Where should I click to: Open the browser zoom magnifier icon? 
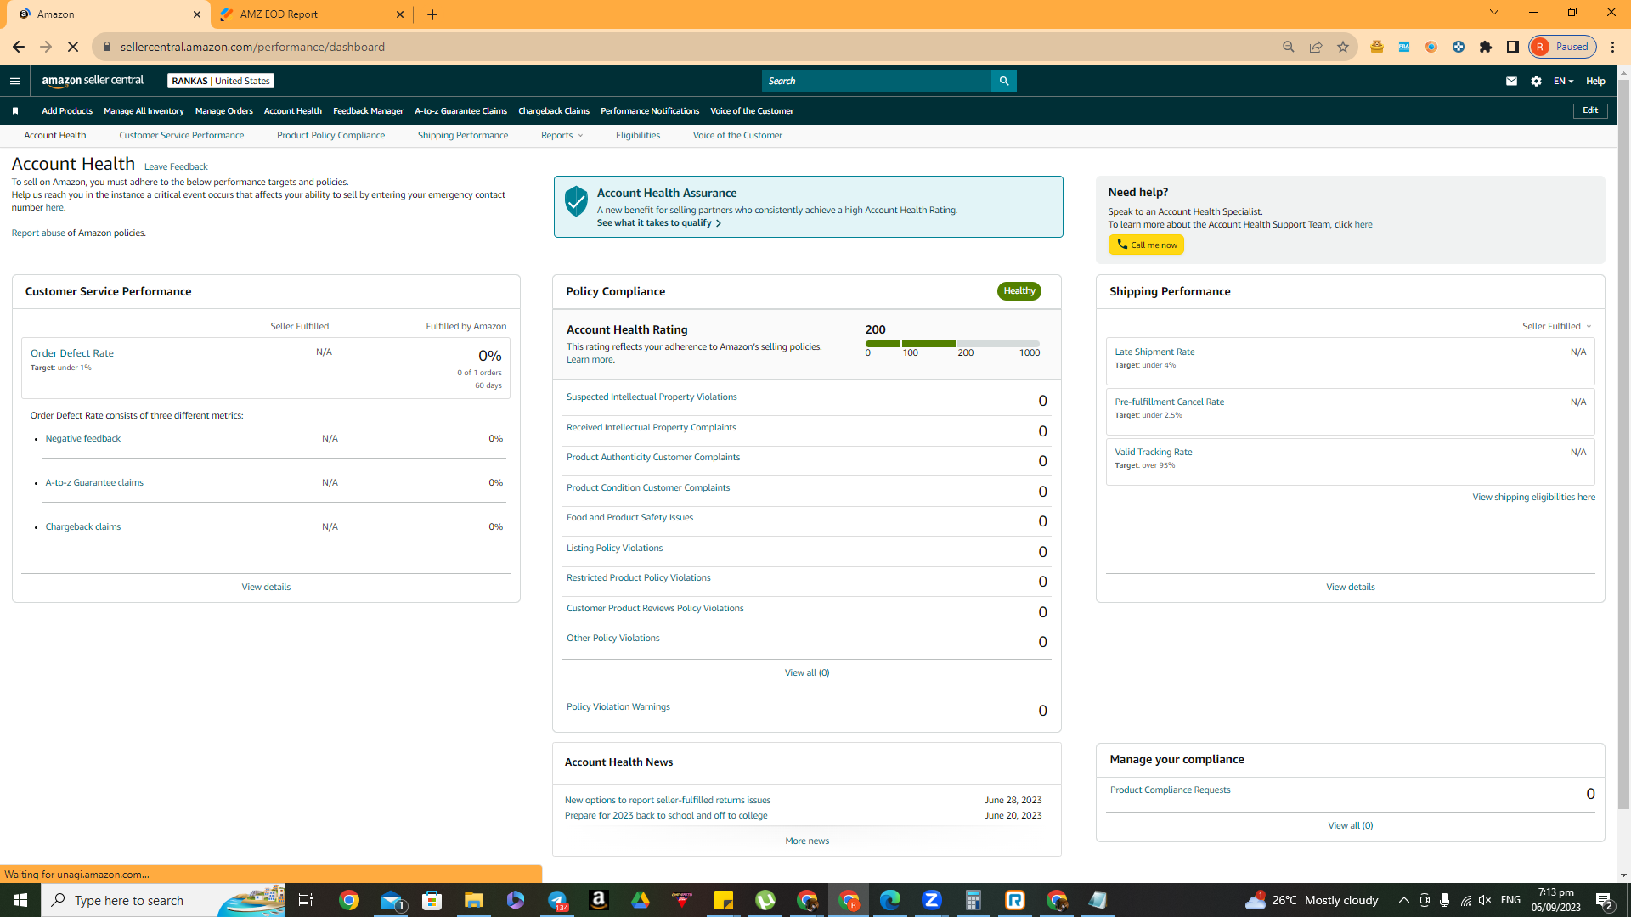pos(1289,47)
